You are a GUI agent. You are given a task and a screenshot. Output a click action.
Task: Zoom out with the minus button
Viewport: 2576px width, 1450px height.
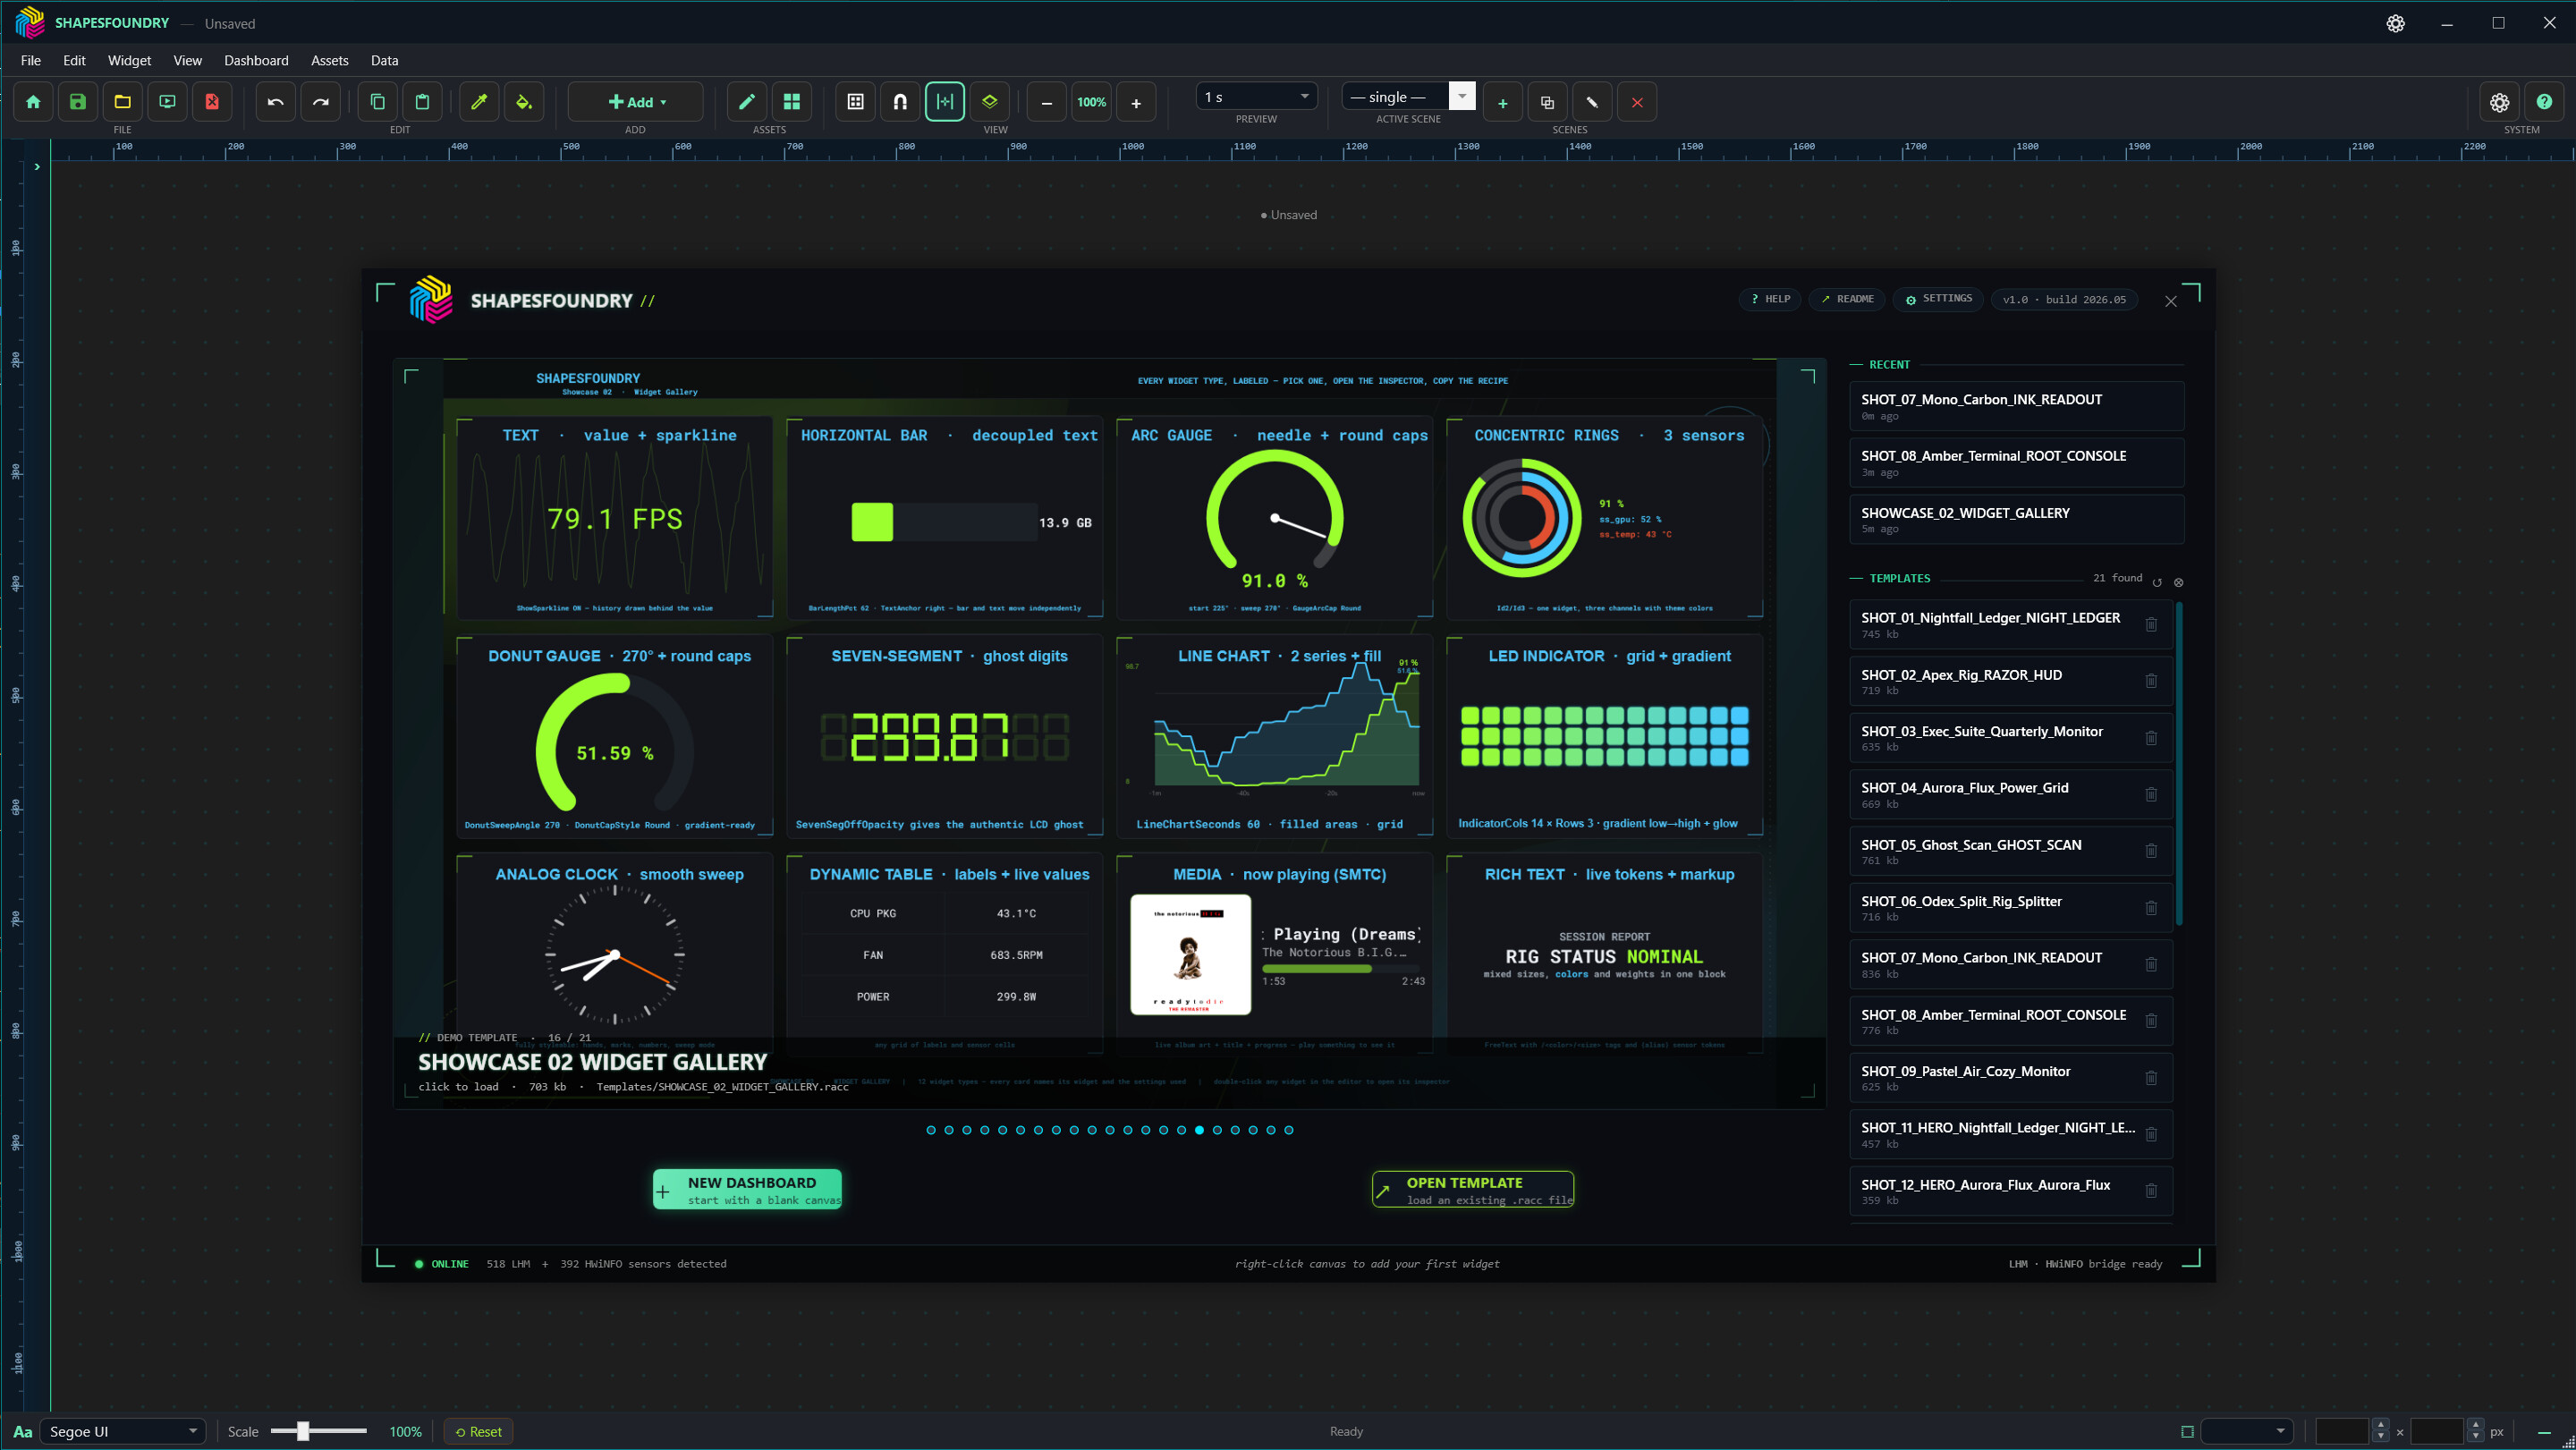pos(1046,102)
